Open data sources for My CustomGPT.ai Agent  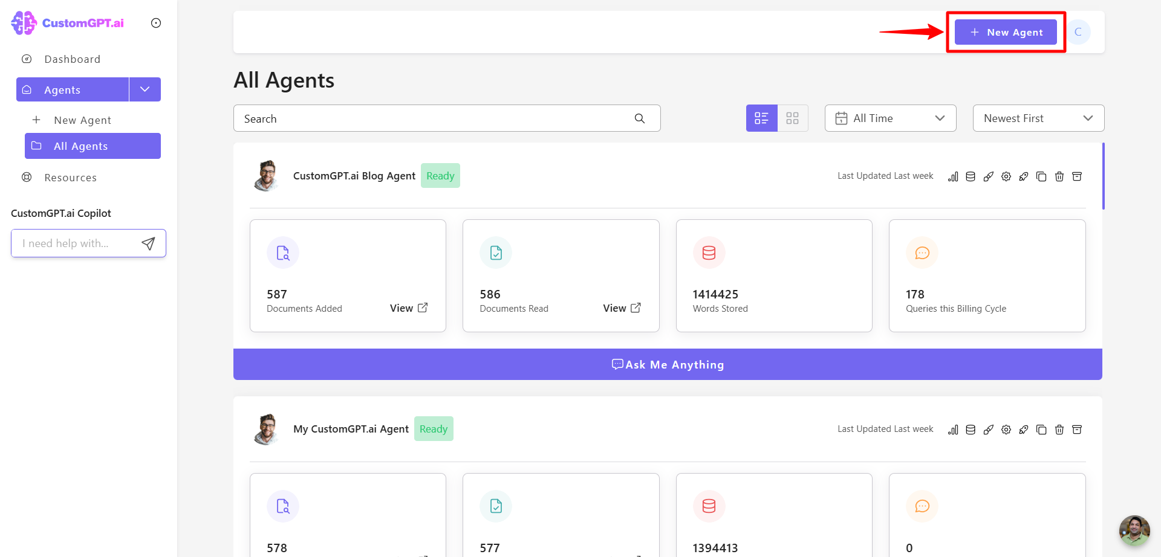pyautogui.click(x=971, y=430)
